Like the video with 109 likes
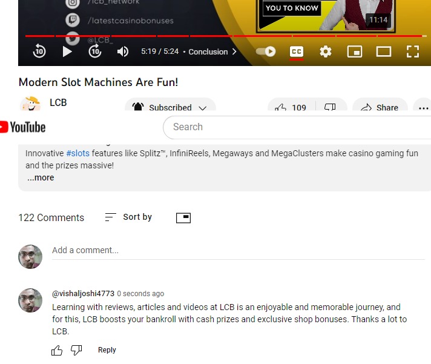 [291, 105]
